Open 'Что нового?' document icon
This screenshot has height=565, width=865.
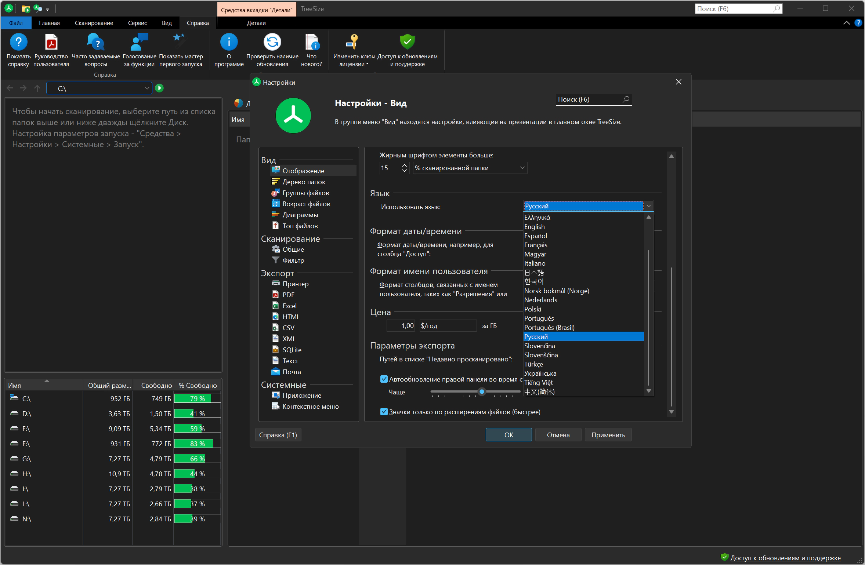tap(312, 43)
